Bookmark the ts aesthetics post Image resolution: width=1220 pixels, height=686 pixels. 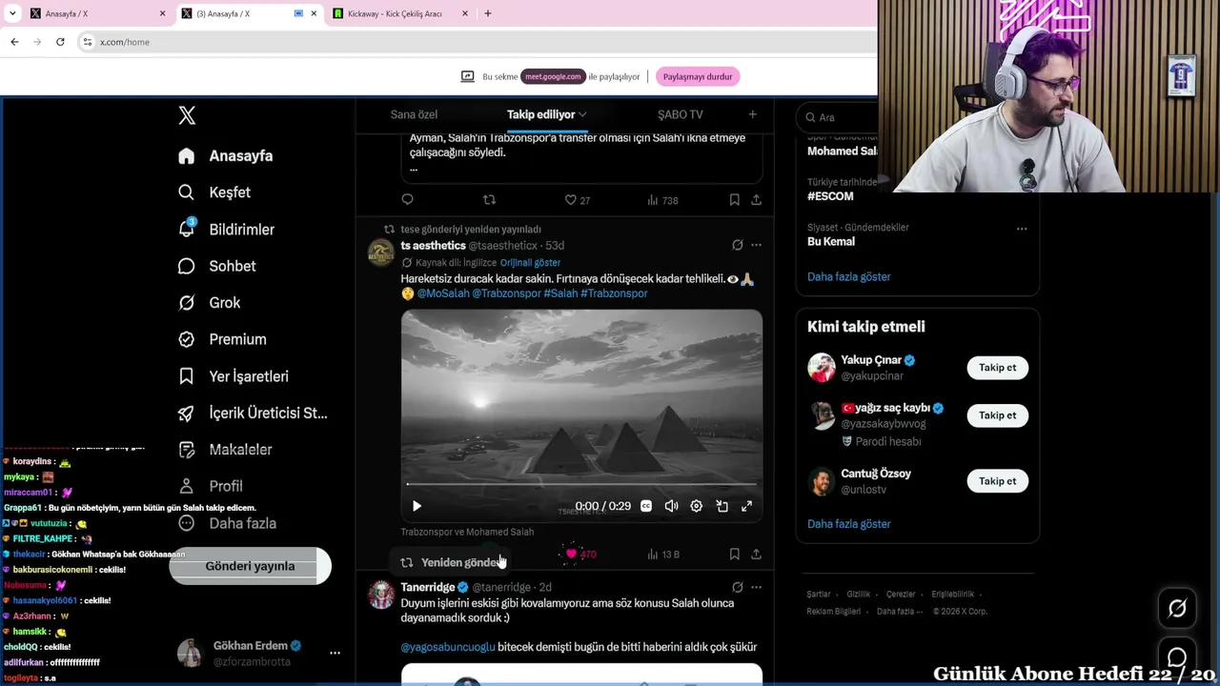click(x=734, y=554)
